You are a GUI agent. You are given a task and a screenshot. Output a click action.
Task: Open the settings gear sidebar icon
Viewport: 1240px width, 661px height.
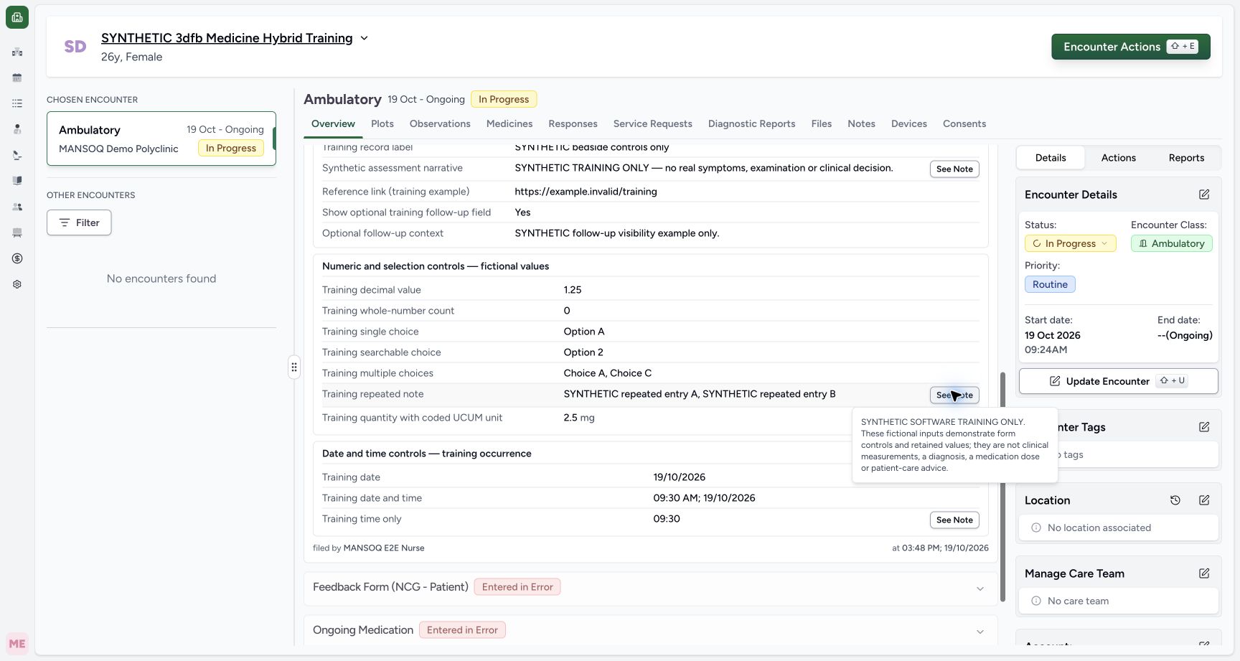(x=17, y=284)
